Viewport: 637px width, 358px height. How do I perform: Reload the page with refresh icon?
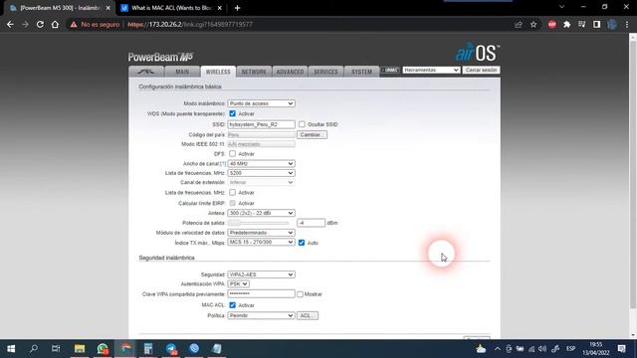pyautogui.click(x=40, y=24)
